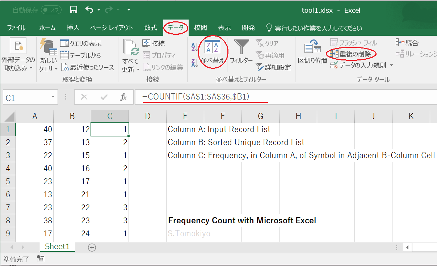Screen dimensions: 437x266
Task: Expand the データの入力規則 dropdown arrow
Action: [391, 66]
